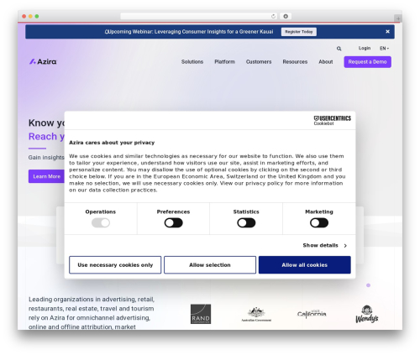Click Register Today button
This screenshot has width=420, height=355.
(299, 32)
